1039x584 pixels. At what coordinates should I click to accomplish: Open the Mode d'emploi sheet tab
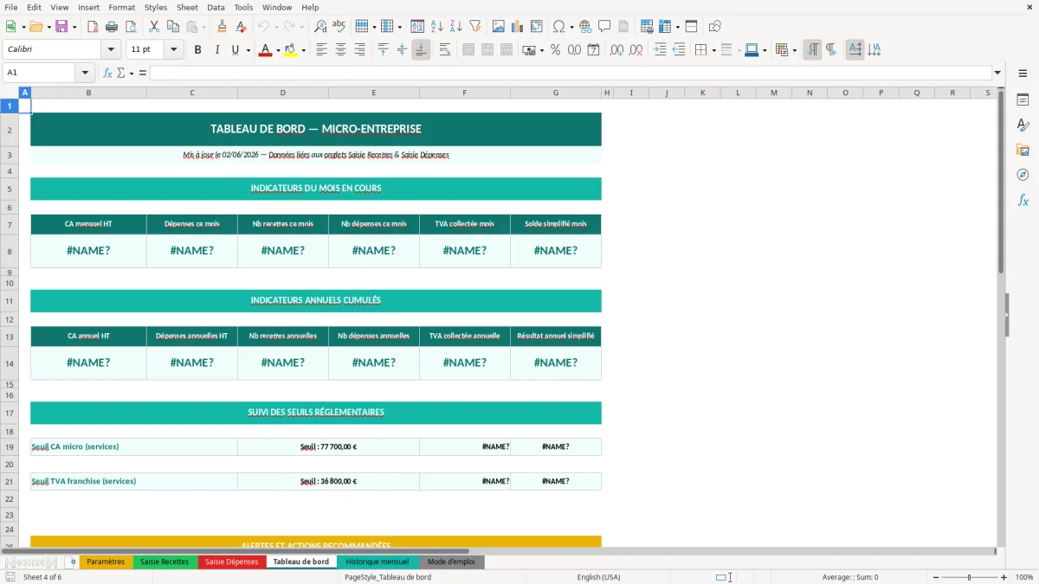451,562
